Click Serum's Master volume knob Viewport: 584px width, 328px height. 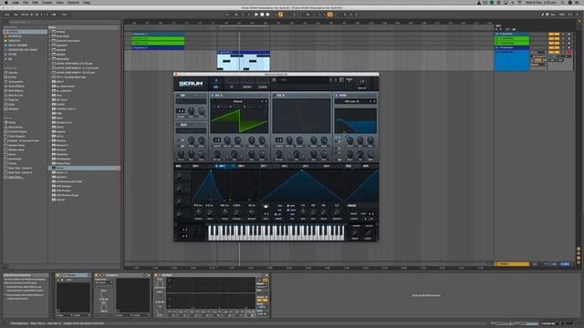pos(361,83)
